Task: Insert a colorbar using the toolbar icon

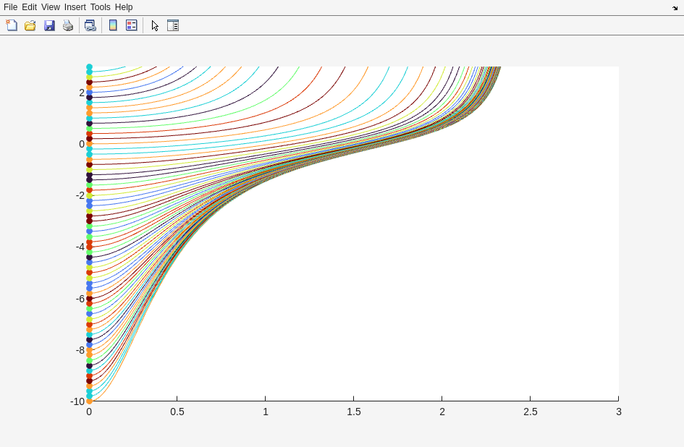Action: [113, 25]
